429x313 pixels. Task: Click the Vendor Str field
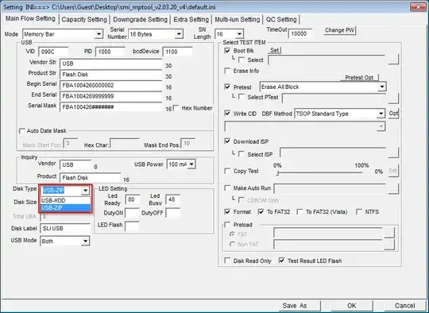110,64
